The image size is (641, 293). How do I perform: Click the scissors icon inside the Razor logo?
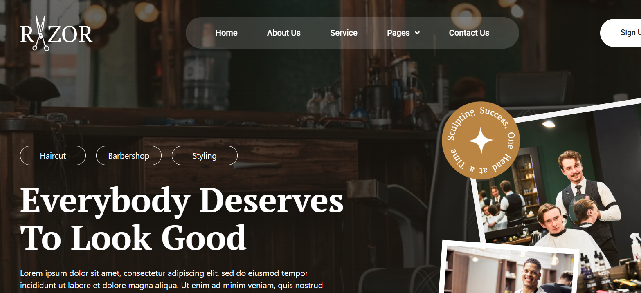[x=40, y=33]
